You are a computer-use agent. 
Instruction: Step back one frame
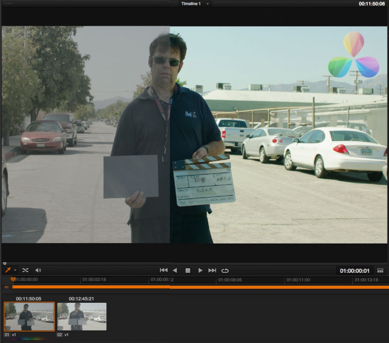tap(175, 270)
